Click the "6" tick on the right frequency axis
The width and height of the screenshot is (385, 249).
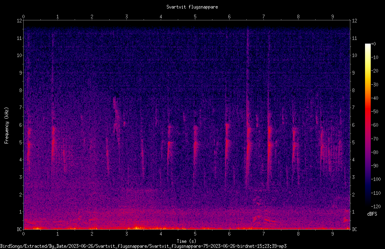[x=353, y=125]
